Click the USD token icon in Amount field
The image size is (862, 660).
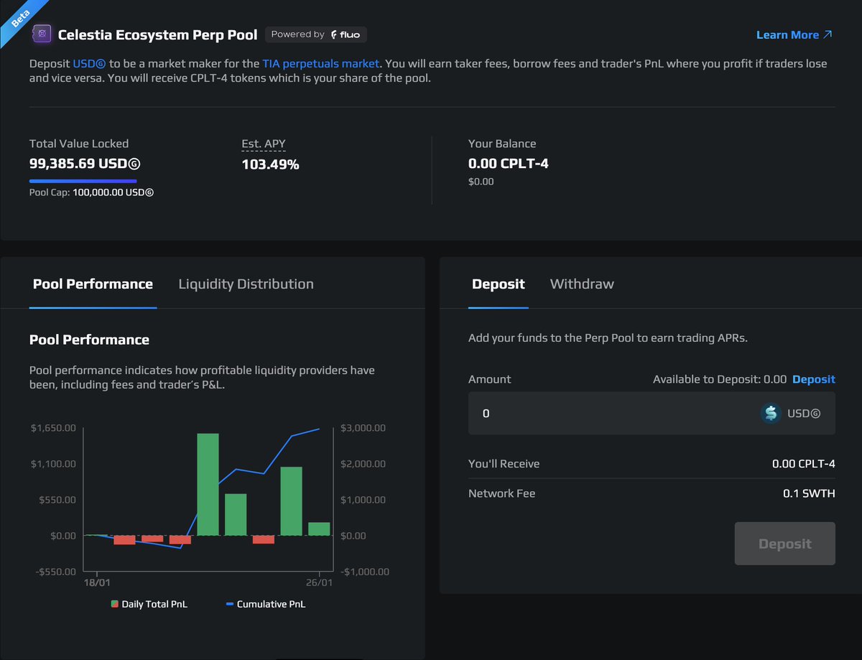[771, 413]
